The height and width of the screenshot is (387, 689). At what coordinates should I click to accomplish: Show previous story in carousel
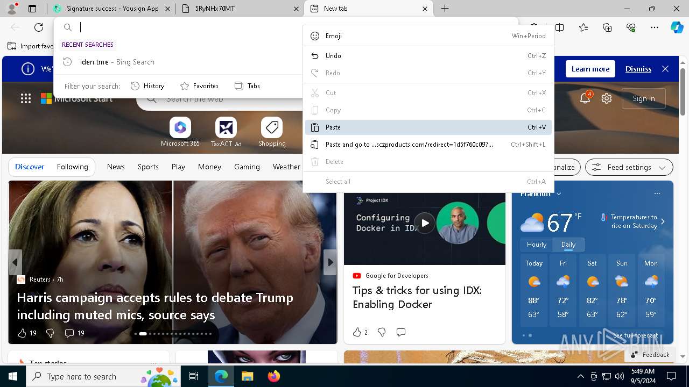tap(15, 262)
